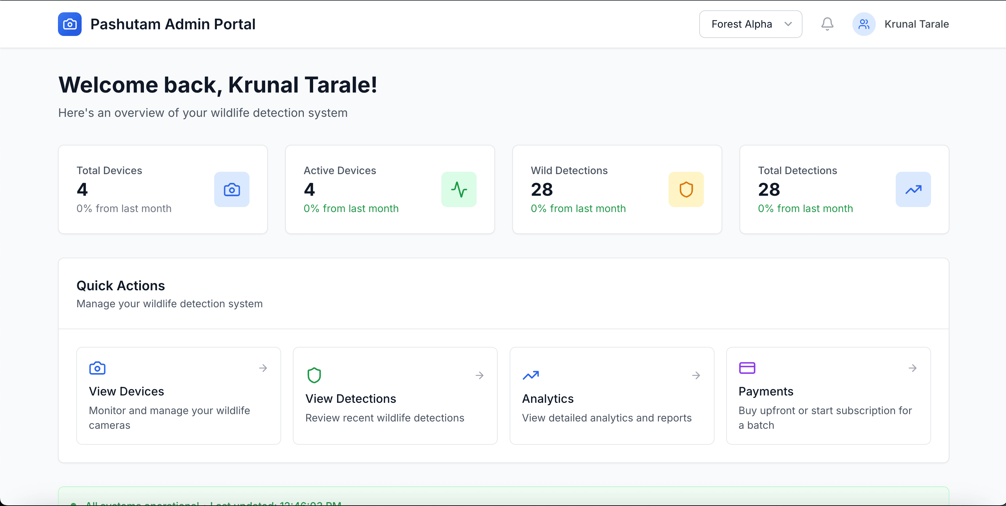The height and width of the screenshot is (506, 1006).
Task: Click the Pashutam Admin Portal title
Action: [x=173, y=24]
